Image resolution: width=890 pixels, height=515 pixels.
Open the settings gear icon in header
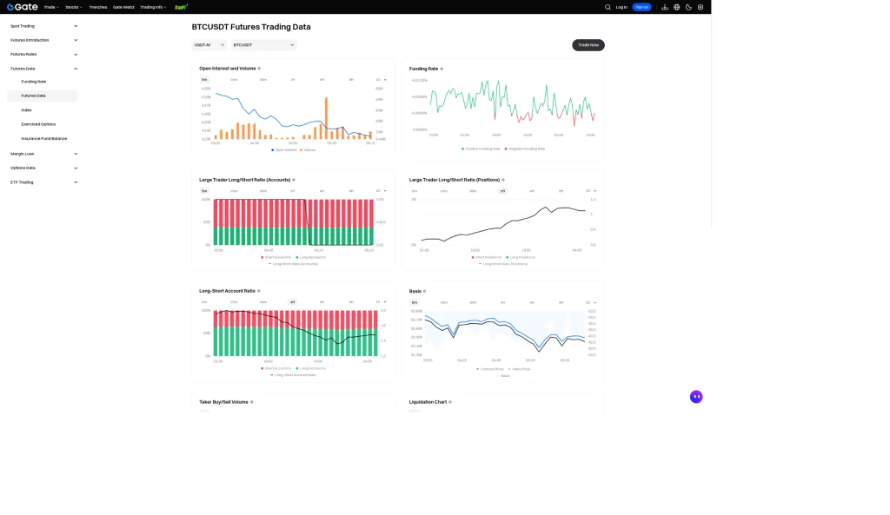tap(701, 7)
